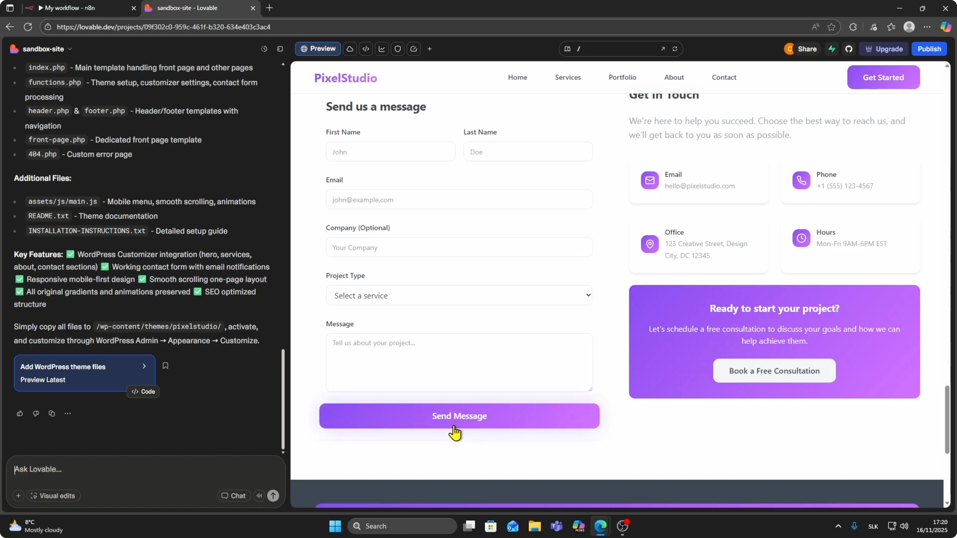Go to Home in PixelStudio nav

518,77
